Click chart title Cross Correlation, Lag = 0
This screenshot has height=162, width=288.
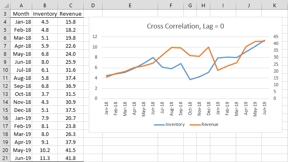click(185, 26)
